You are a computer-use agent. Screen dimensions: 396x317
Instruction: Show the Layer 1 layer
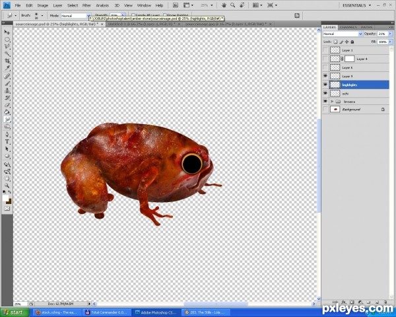(325, 50)
